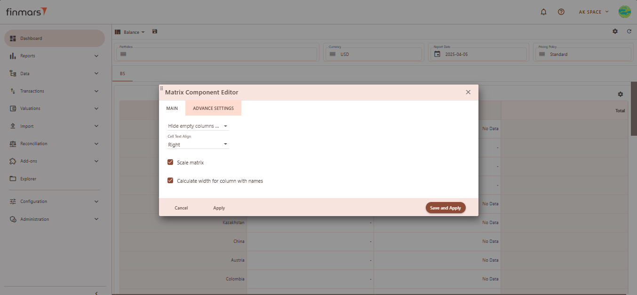The width and height of the screenshot is (637, 295).
Task: Close the Matrix Component Editor dialog
Action: [468, 92]
